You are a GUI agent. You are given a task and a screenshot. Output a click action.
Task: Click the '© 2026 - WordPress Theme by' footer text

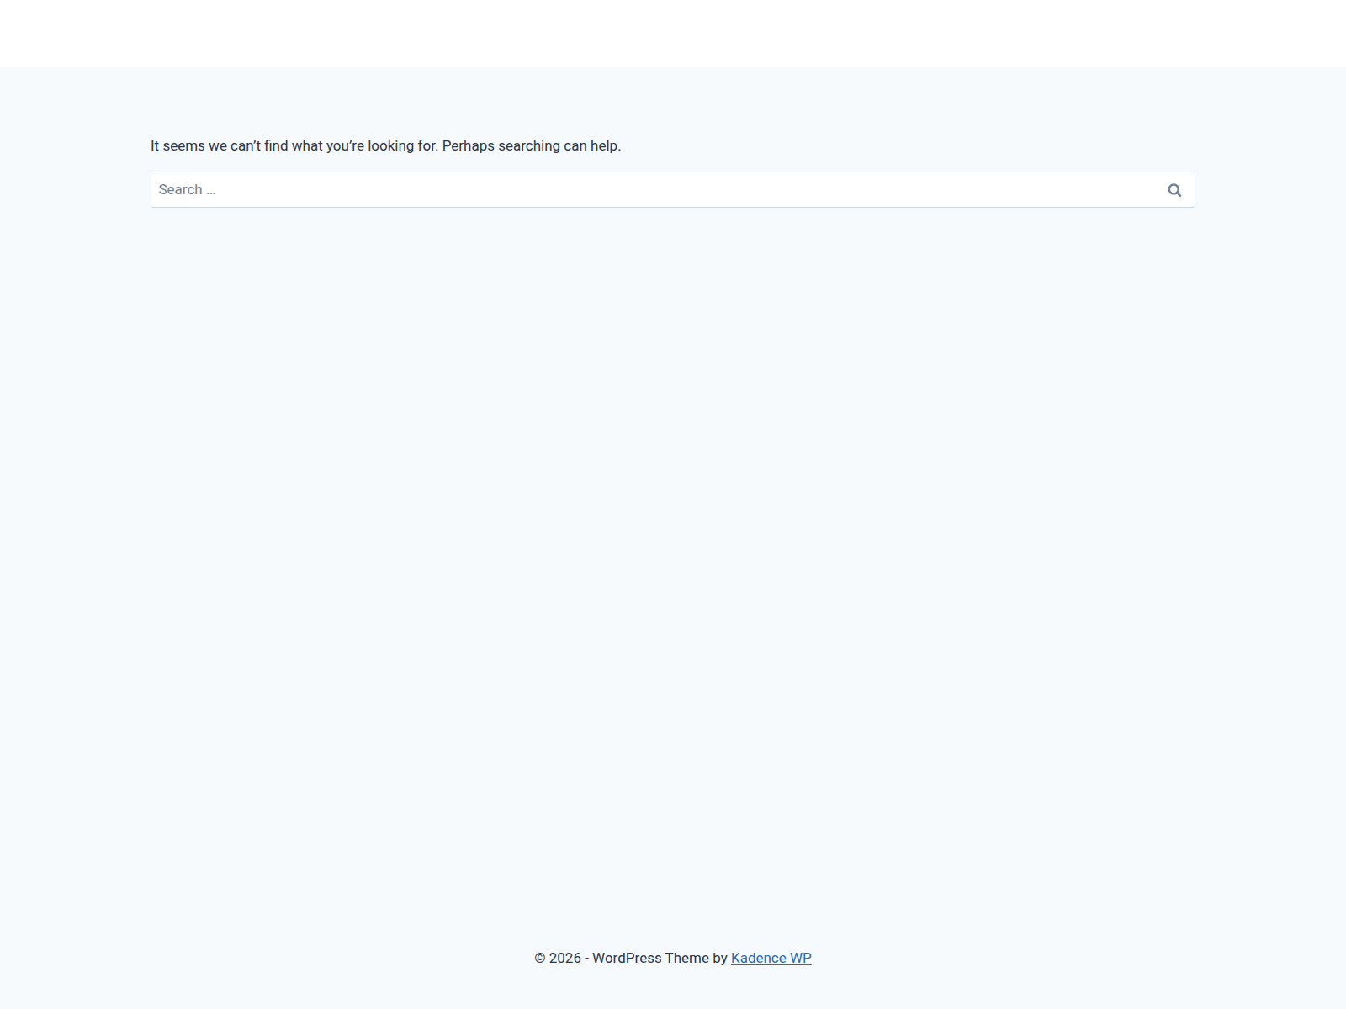(631, 958)
